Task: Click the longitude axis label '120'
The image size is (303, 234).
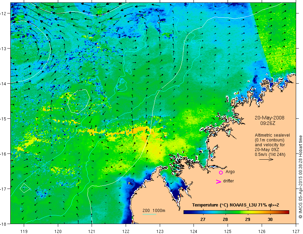Action: (x=58, y=231)
